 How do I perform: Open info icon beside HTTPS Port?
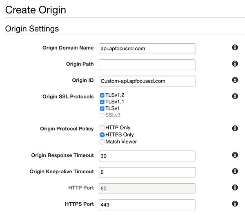coord(235,204)
